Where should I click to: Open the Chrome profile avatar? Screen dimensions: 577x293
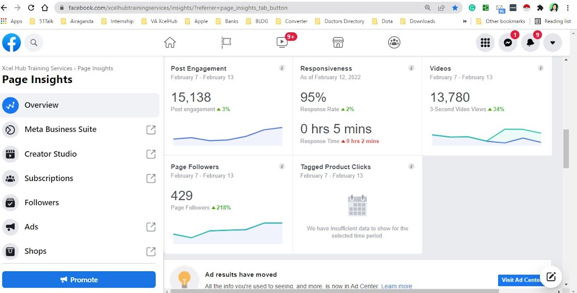pos(554,8)
